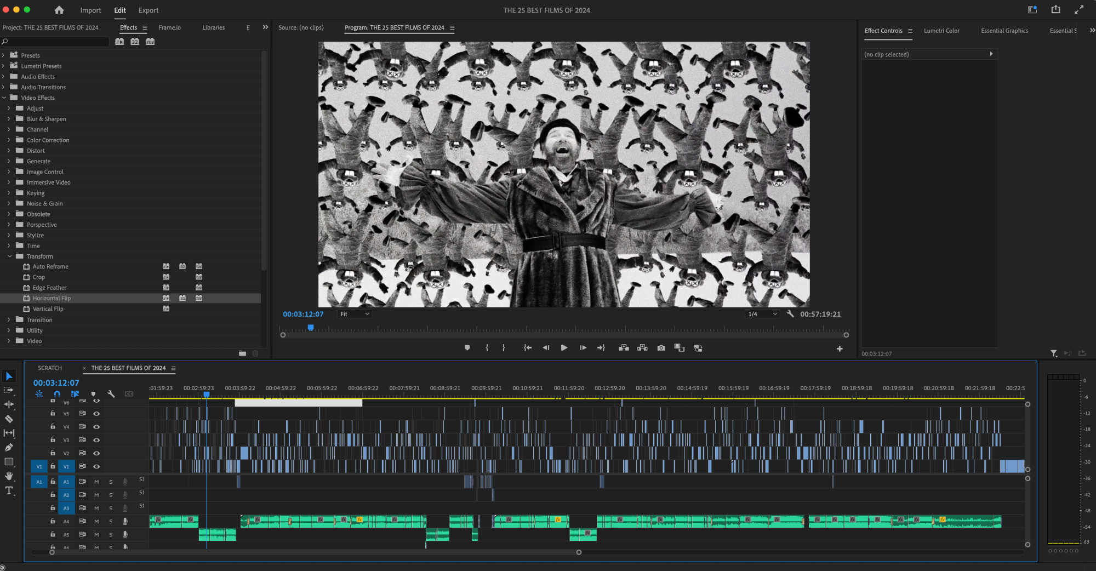The height and width of the screenshot is (571, 1096).
Task: Switch to the Lumetri Color tab
Action: coord(941,31)
